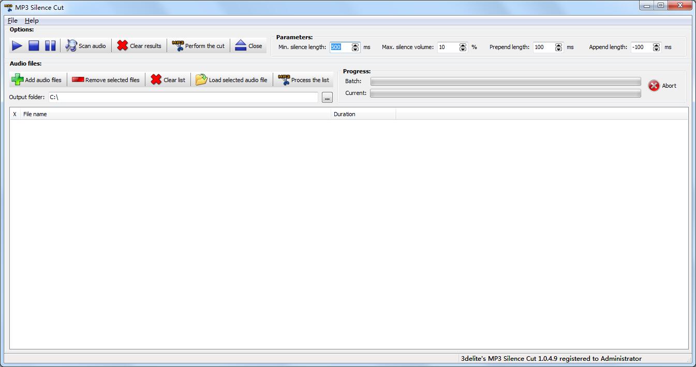
Task: Decrease Append length value
Action: click(656, 50)
